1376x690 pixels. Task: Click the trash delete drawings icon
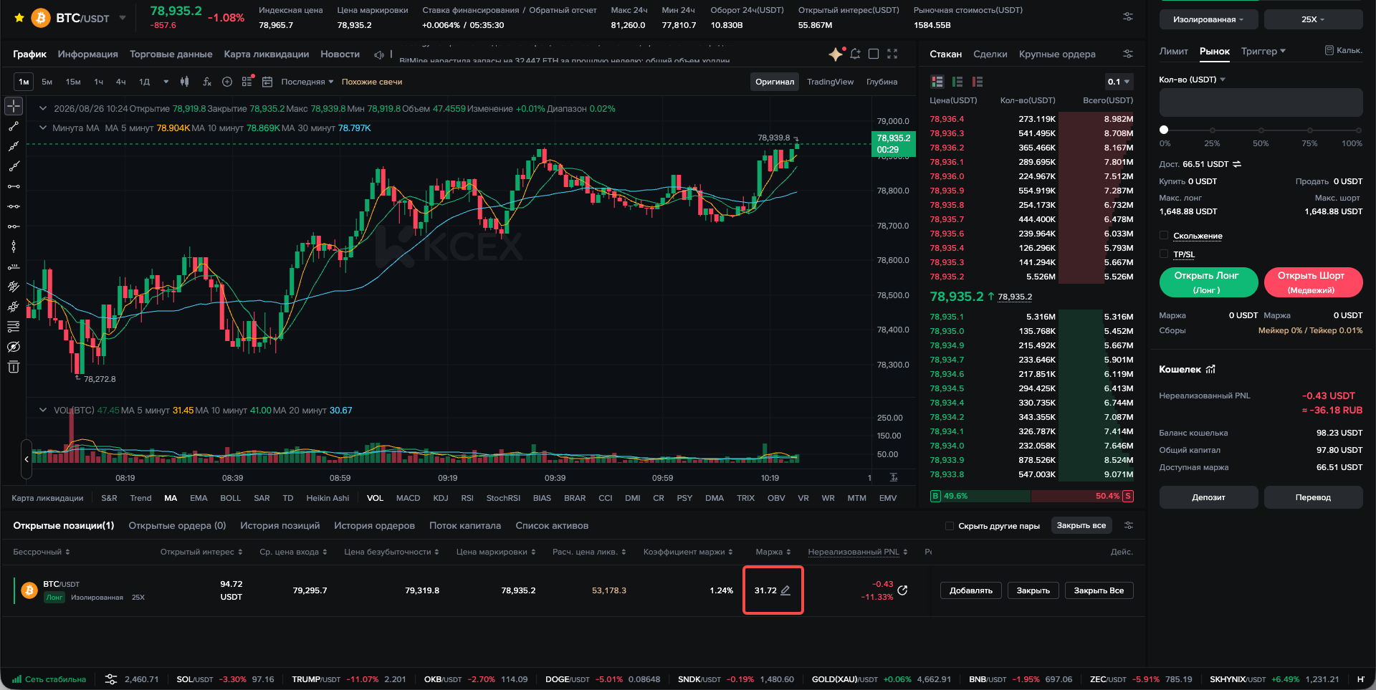(x=14, y=367)
